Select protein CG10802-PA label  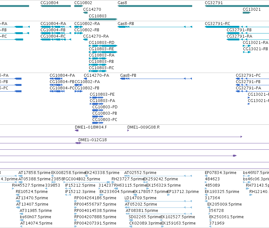pos(87,82)
